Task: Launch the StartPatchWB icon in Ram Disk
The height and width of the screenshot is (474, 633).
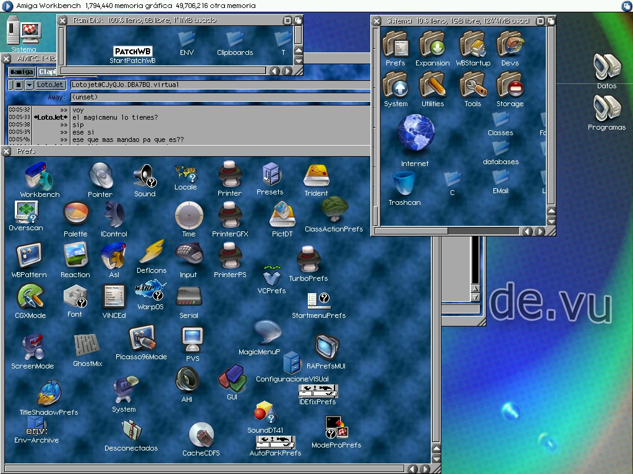Action: [x=132, y=51]
